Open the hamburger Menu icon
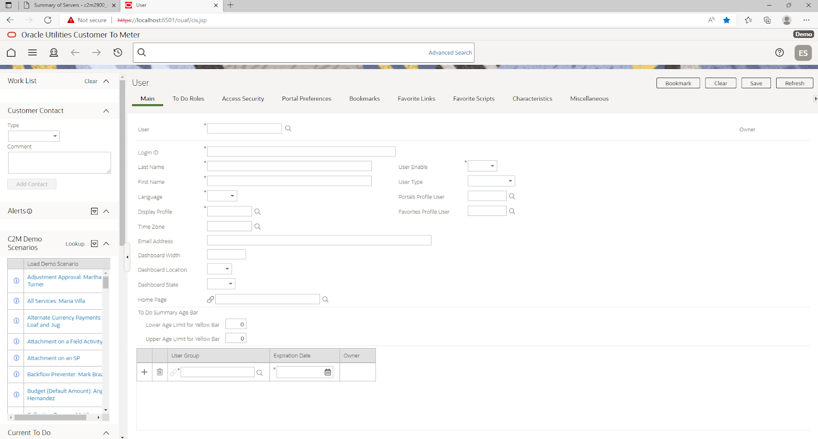 point(32,53)
